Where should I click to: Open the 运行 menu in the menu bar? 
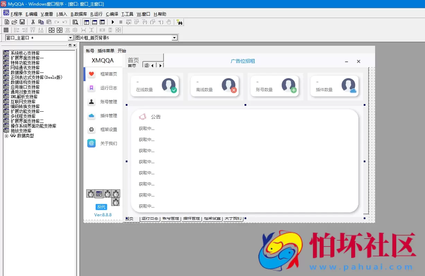click(96, 14)
